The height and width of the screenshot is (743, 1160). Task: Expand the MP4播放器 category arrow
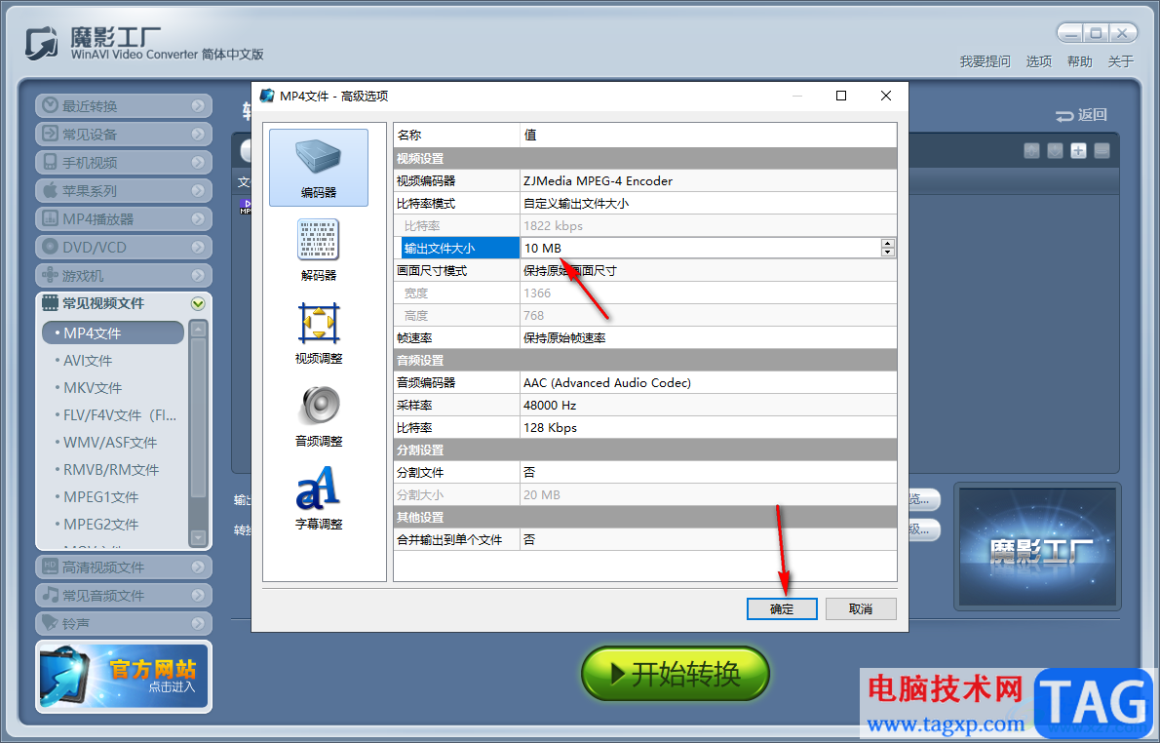(x=198, y=219)
